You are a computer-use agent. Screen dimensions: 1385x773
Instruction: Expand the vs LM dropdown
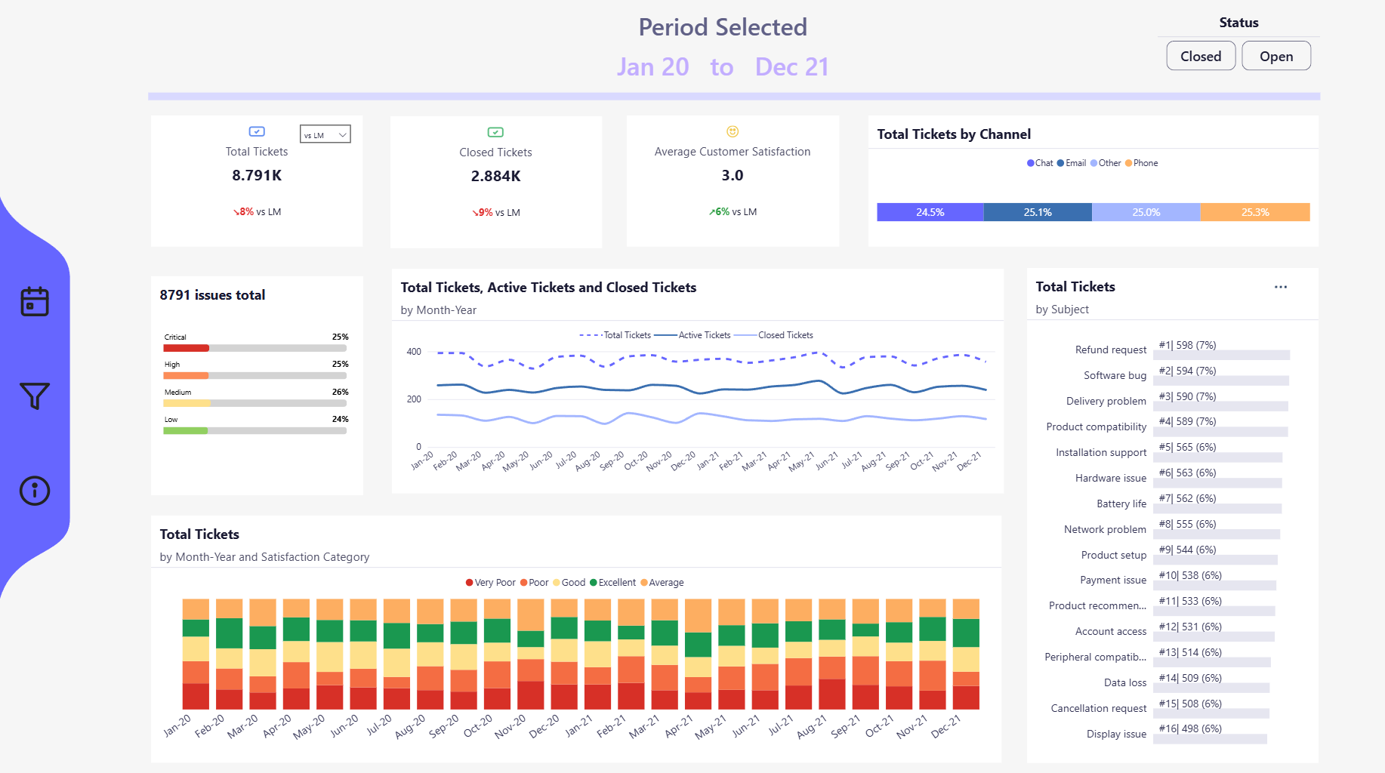pyautogui.click(x=325, y=134)
